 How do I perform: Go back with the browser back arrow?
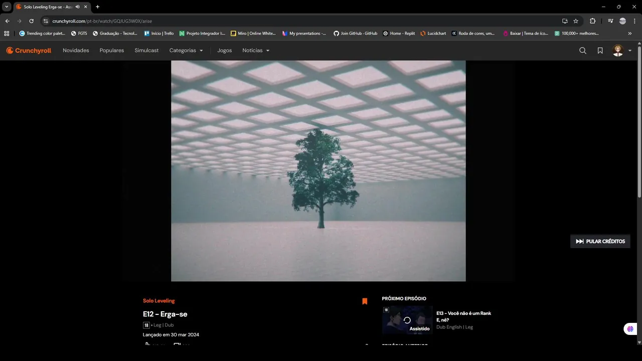tap(7, 21)
